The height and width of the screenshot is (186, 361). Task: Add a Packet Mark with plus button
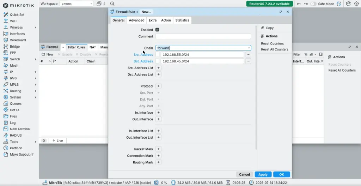158,149
